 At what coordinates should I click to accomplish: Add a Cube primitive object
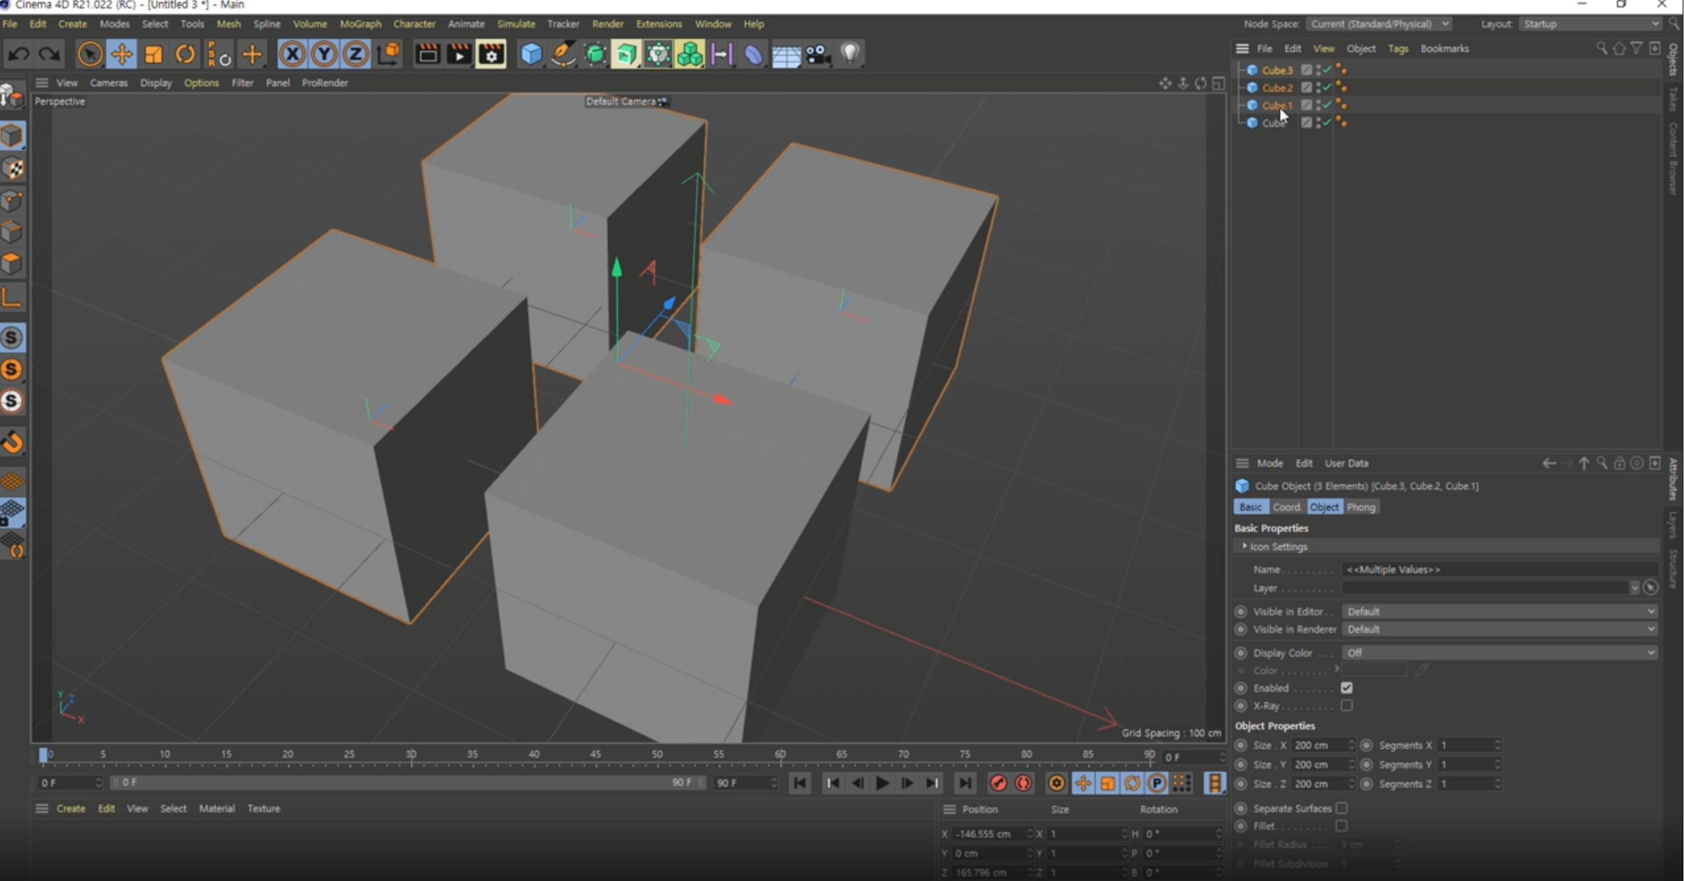point(531,54)
